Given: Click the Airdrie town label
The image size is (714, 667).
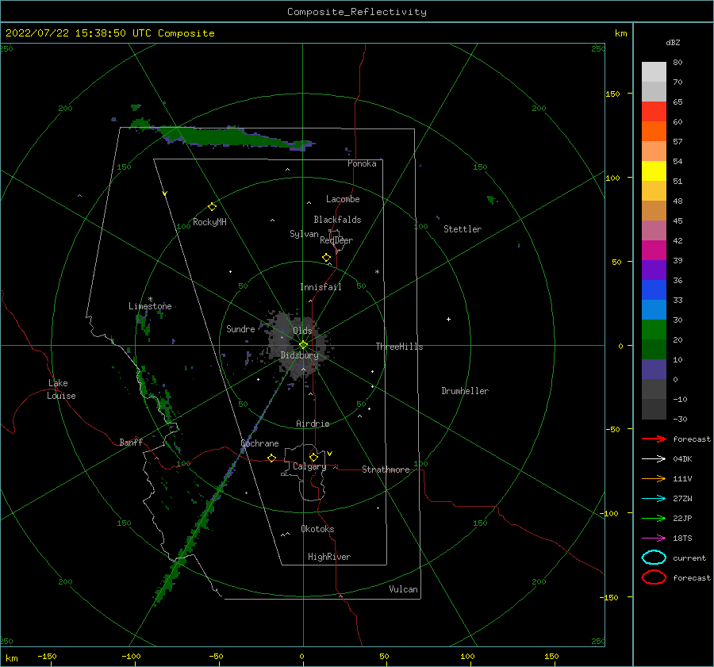Looking at the screenshot, I should 313,424.
